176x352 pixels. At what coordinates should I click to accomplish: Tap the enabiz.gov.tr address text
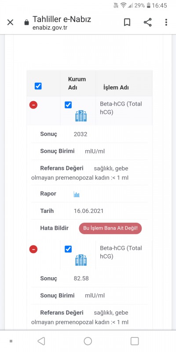(x=50, y=28)
